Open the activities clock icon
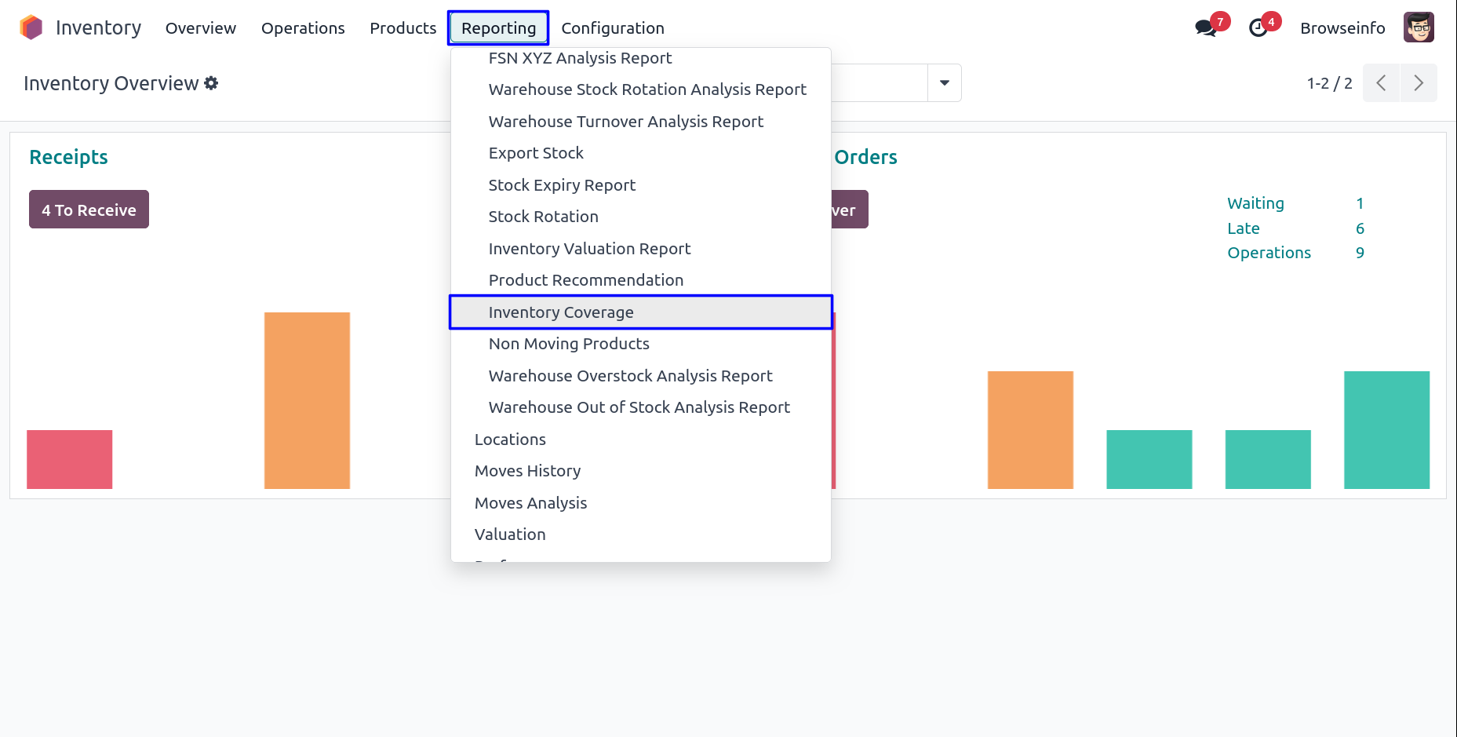The height and width of the screenshot is (737, 1457). 1258,28
